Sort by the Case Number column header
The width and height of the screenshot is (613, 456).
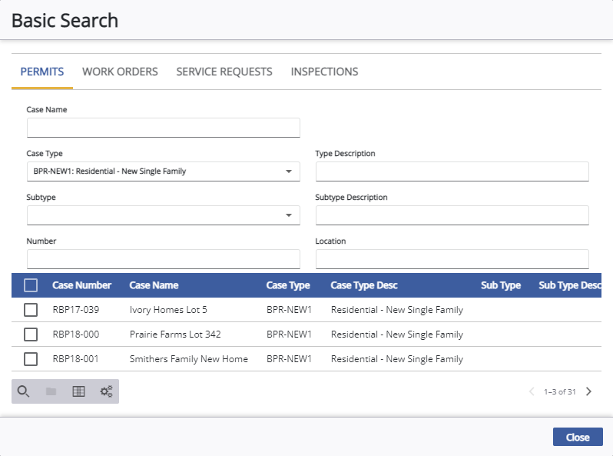point(81,285)
